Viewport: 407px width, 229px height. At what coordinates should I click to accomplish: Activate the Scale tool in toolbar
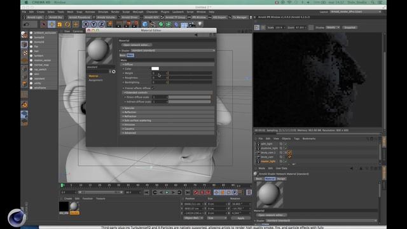point(60,24)
